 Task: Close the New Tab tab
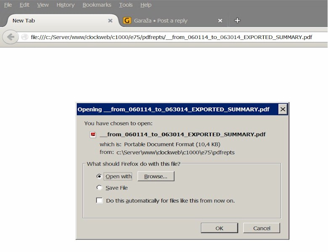pos(110,21)
